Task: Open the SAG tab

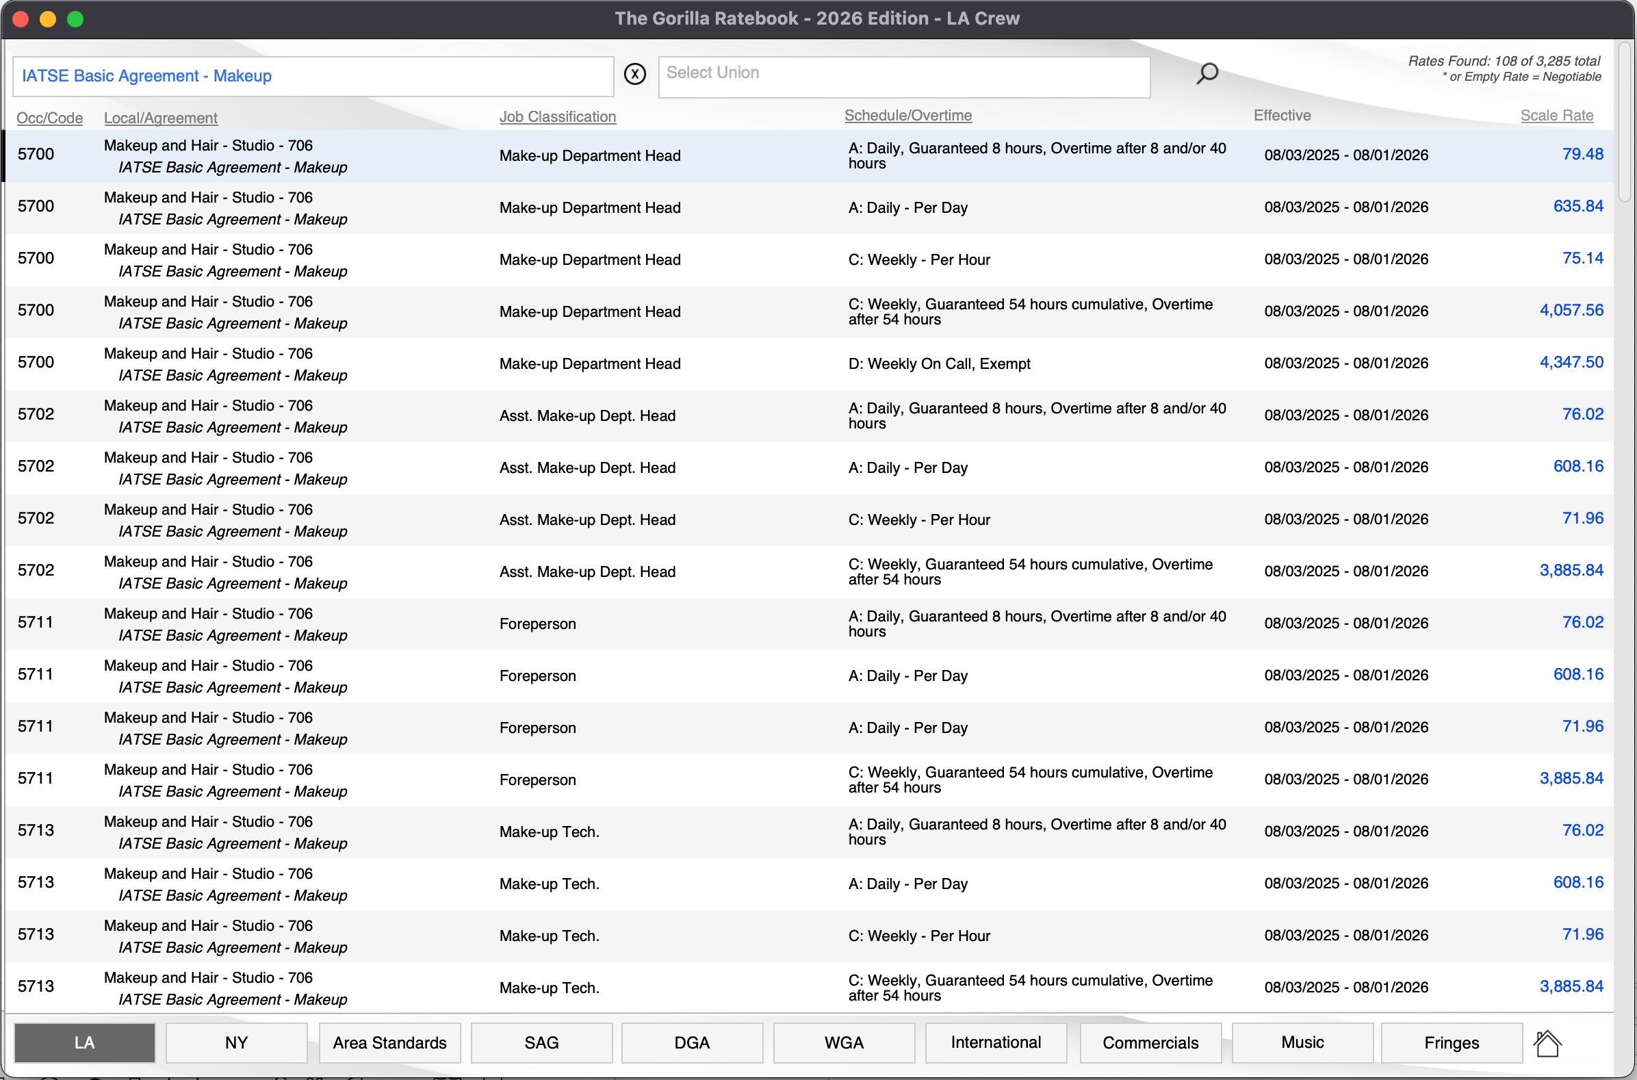Action: [x=541, y=1043]
